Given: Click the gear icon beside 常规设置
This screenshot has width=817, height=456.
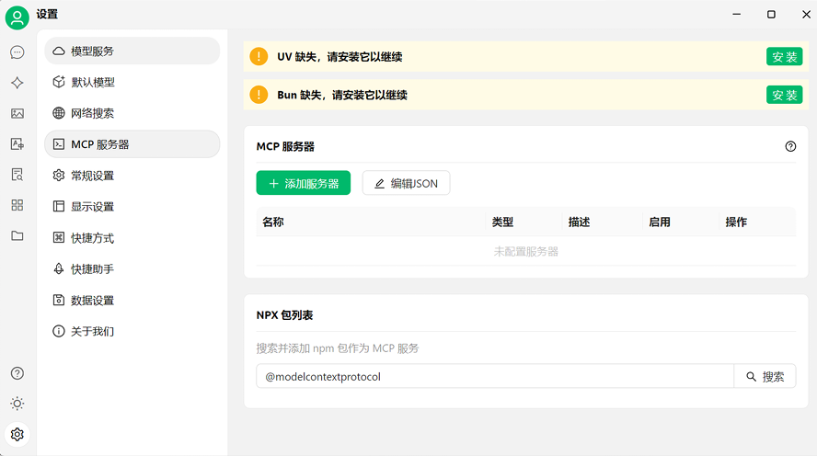Looking at the screenshot, I should point(59,176).
